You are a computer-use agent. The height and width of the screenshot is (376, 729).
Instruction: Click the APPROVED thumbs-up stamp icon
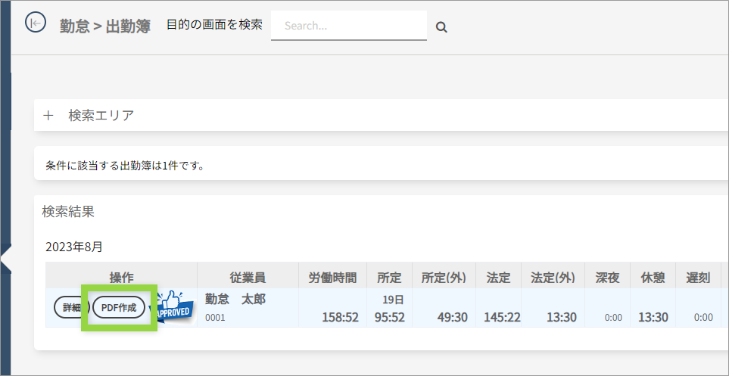click(x=173, y=306)
